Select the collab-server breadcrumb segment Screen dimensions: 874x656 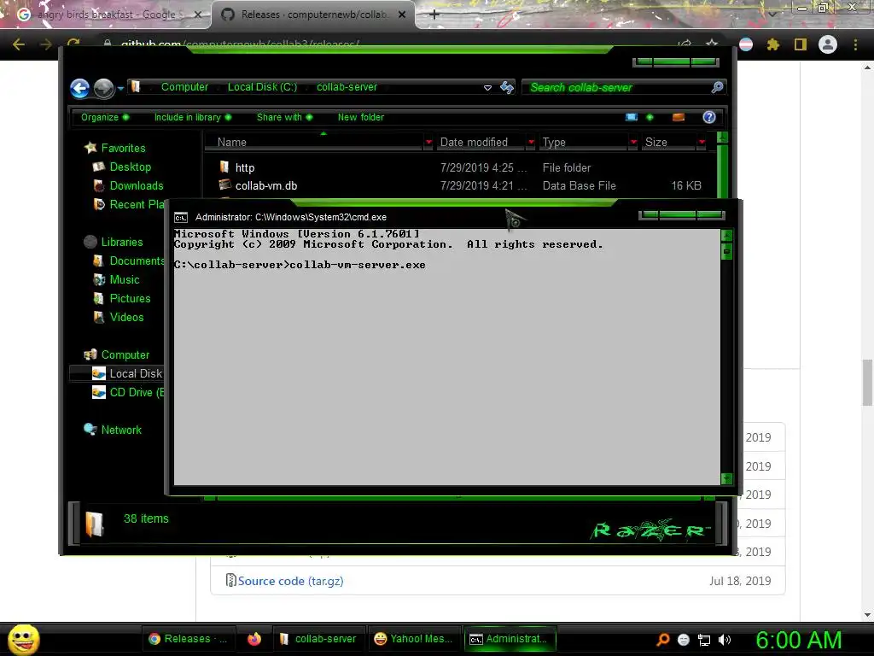coord(347,87)
